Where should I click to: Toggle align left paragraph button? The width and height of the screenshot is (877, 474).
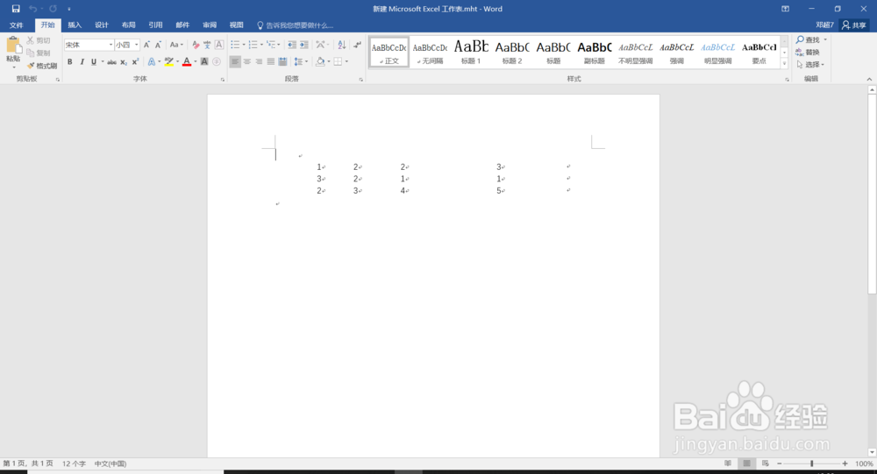(x=235, y=62)
